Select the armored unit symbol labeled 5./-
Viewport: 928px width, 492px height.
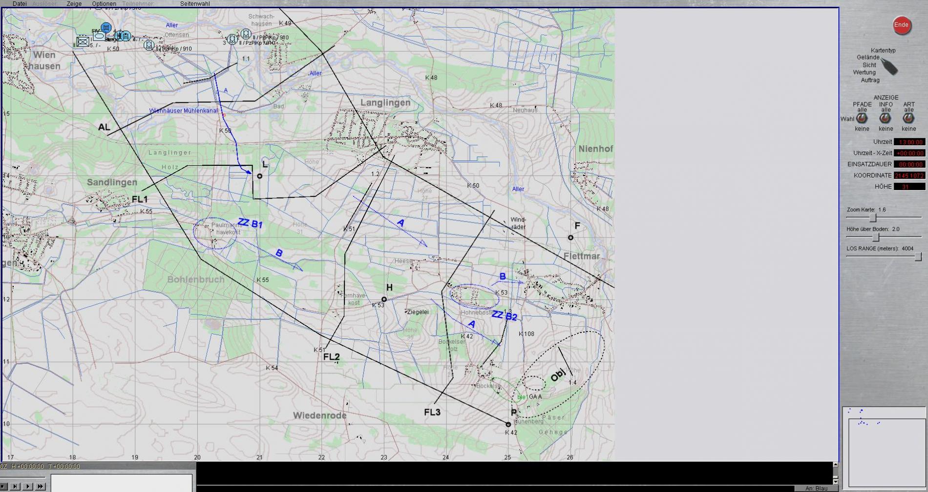[83, 42]
